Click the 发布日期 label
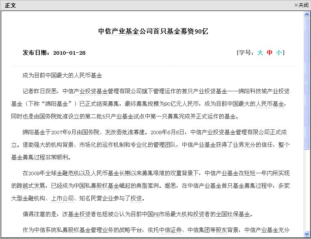The height and width of the screenshot is (239, 311). tap(36, 53)
